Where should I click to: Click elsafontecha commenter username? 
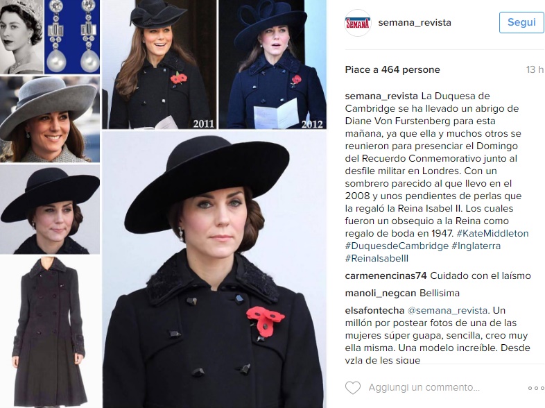click(374, 310)
